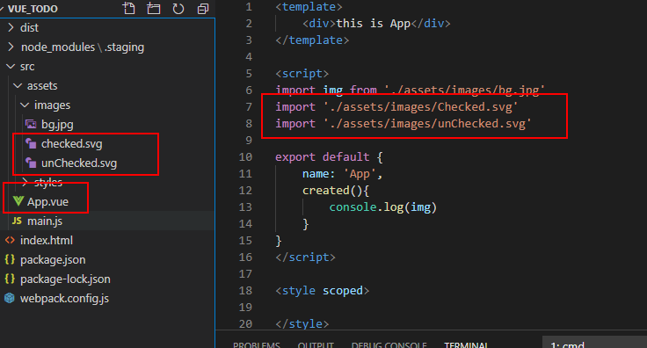Click the unChecked.svg import path string

coord(427,123)
